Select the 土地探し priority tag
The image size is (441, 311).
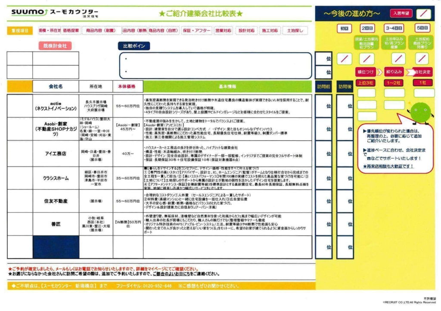tap(295, 31)
